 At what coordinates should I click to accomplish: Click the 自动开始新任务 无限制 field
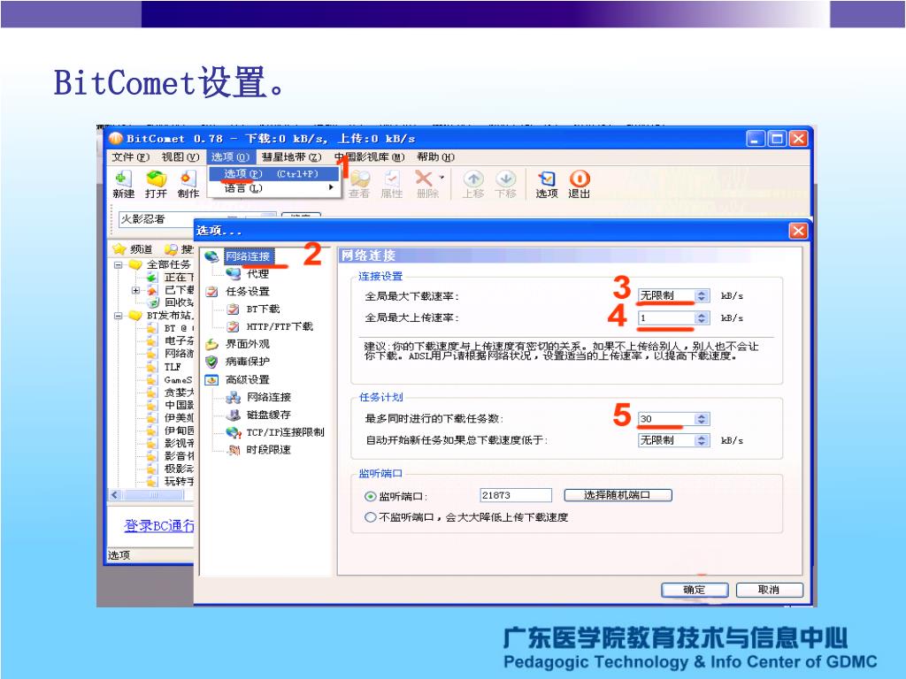coord(666,440)
